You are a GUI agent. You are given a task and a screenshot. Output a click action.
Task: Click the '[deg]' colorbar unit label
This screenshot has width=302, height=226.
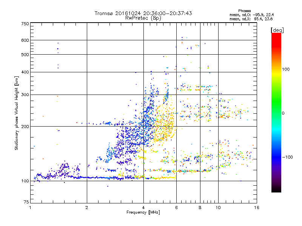click(x=277, y=30)
